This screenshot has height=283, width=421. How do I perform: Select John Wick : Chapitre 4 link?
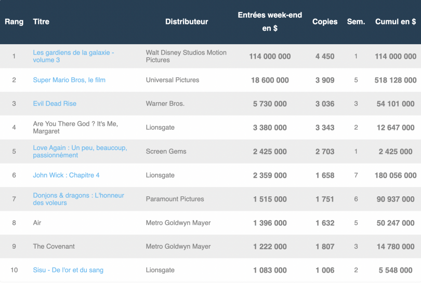[x=66, y=176]
